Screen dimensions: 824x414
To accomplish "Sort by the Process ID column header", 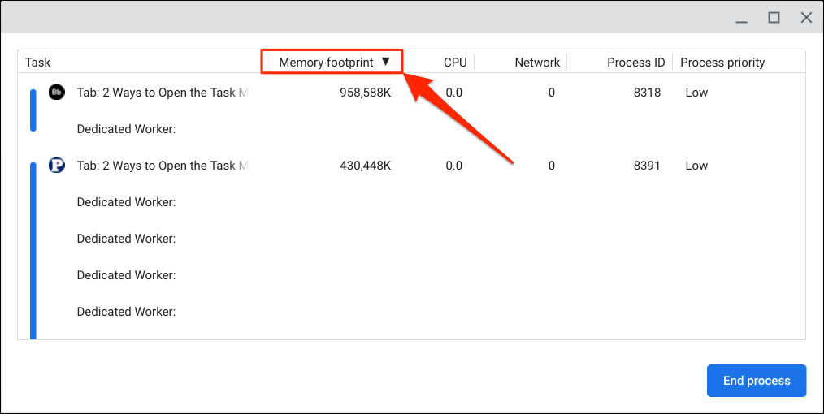I will 635,63.
